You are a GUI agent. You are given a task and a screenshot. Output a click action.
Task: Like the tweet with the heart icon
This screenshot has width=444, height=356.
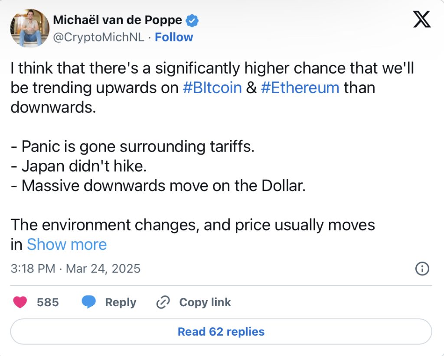click(20, 302)
